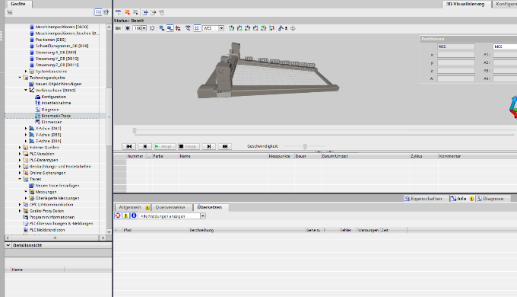Step one frame forward
The height and width of the screenshot is (297, 517).
coord(209,146)
